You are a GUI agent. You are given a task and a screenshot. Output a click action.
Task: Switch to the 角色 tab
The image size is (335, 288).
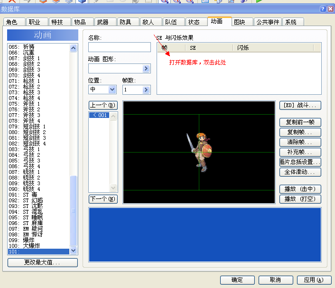pos(14,22)
